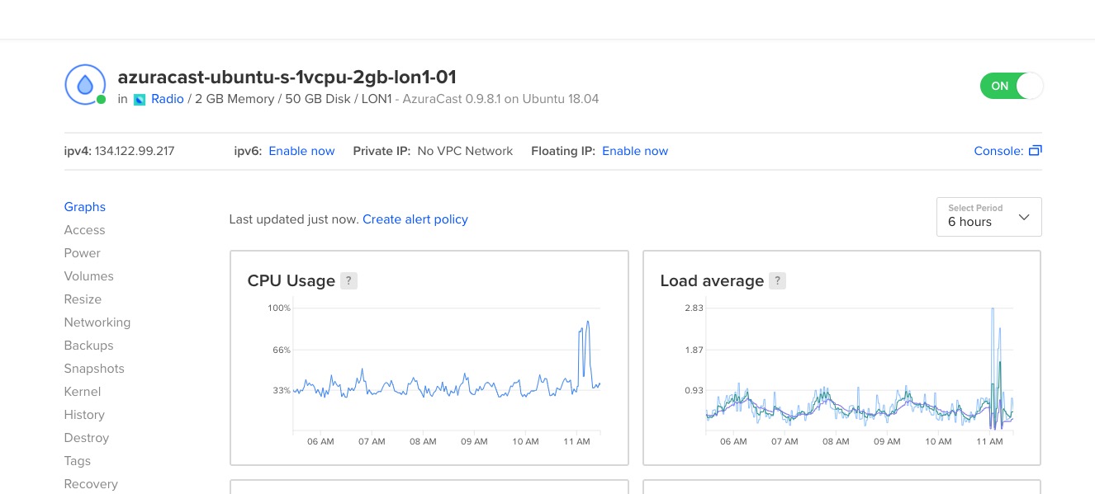The image size is (1095, 494).
Task: Open the Radio project thumbnail icon
Action: point(140,99)
